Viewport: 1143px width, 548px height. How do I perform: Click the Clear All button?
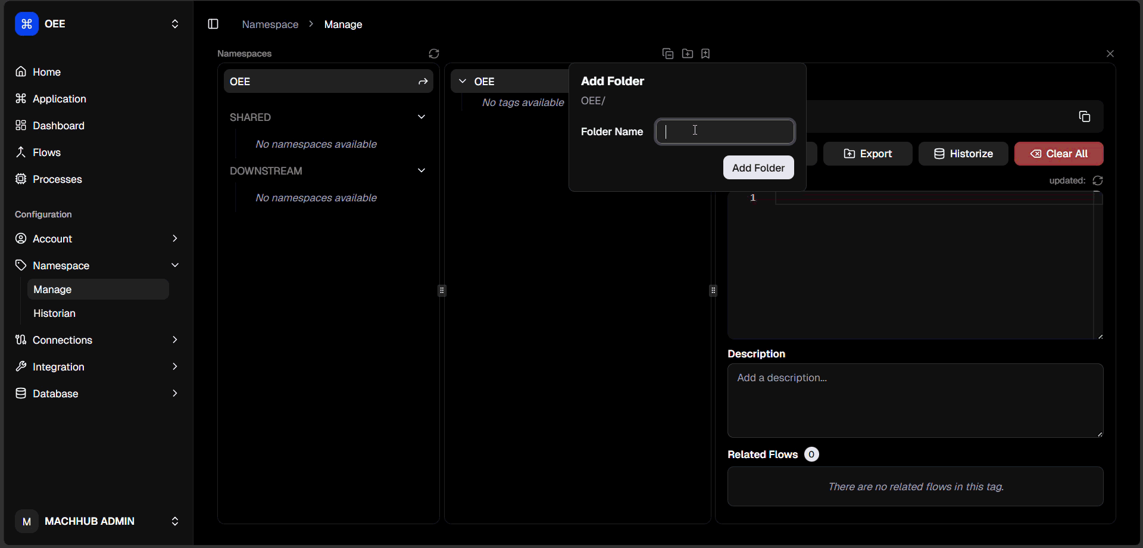pyautogui.click(x=1059, y=154)
